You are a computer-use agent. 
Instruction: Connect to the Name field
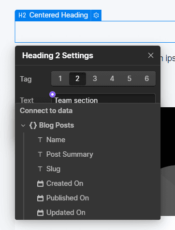tap(56, 140)
